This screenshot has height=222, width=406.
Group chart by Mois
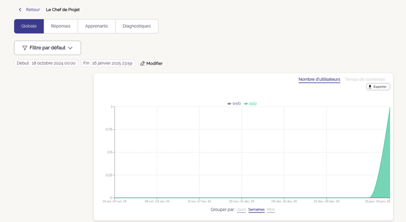[271, 210]
